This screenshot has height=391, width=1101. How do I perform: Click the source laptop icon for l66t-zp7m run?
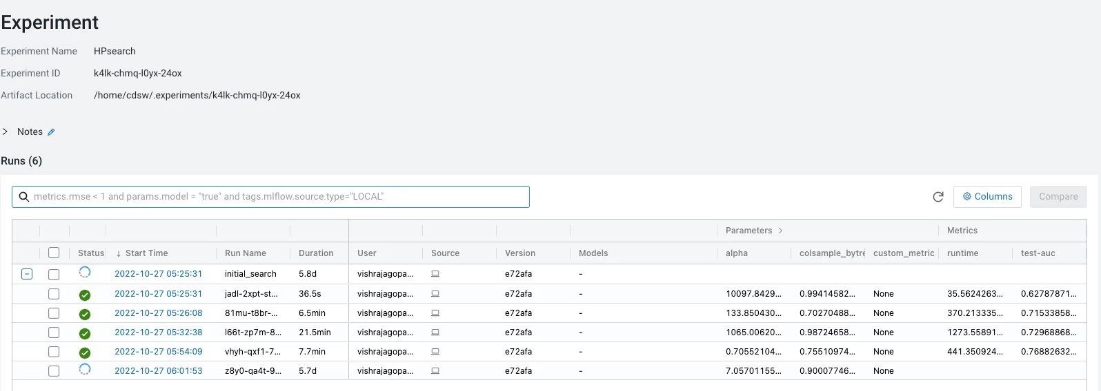[x=435, y=332]
